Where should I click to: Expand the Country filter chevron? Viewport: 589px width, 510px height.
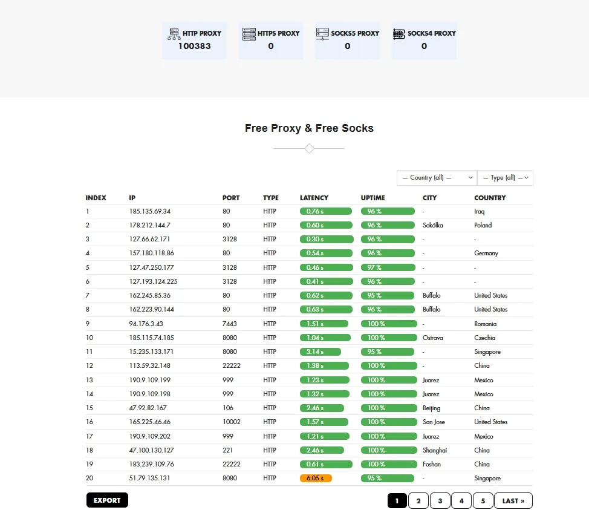471,177
